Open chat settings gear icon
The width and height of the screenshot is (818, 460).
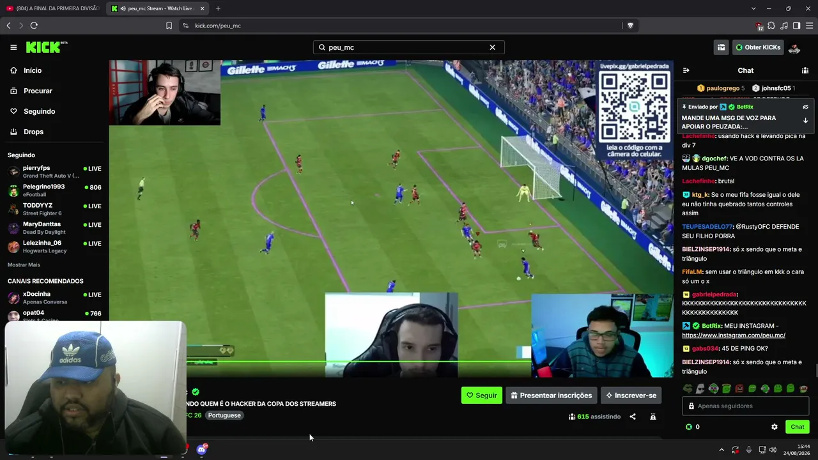tap(775, 427)
